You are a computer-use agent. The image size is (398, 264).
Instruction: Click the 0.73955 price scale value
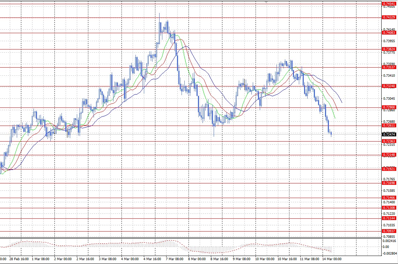[x=389, y=41]
